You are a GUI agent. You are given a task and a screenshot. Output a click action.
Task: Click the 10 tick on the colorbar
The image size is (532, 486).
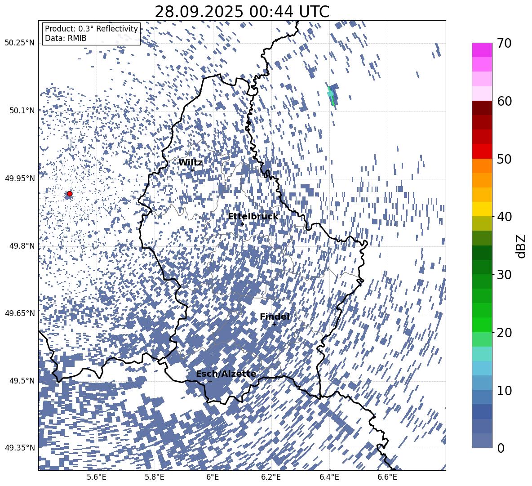pyautogui.click(x=504, y=390)
